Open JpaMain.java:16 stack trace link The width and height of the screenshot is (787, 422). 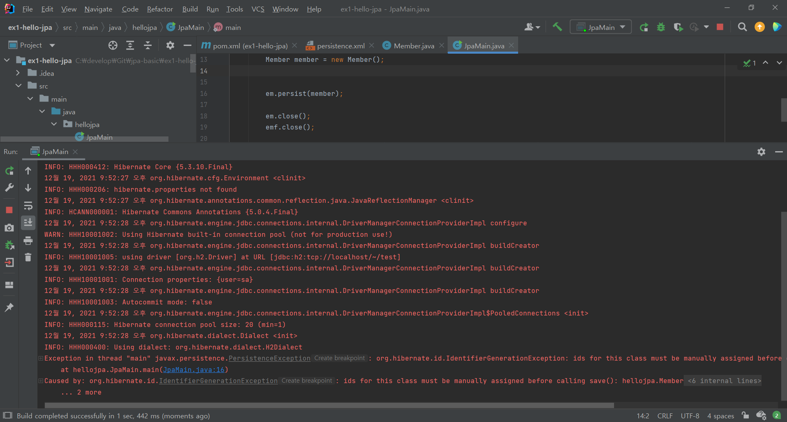click(x=194, y=370)
